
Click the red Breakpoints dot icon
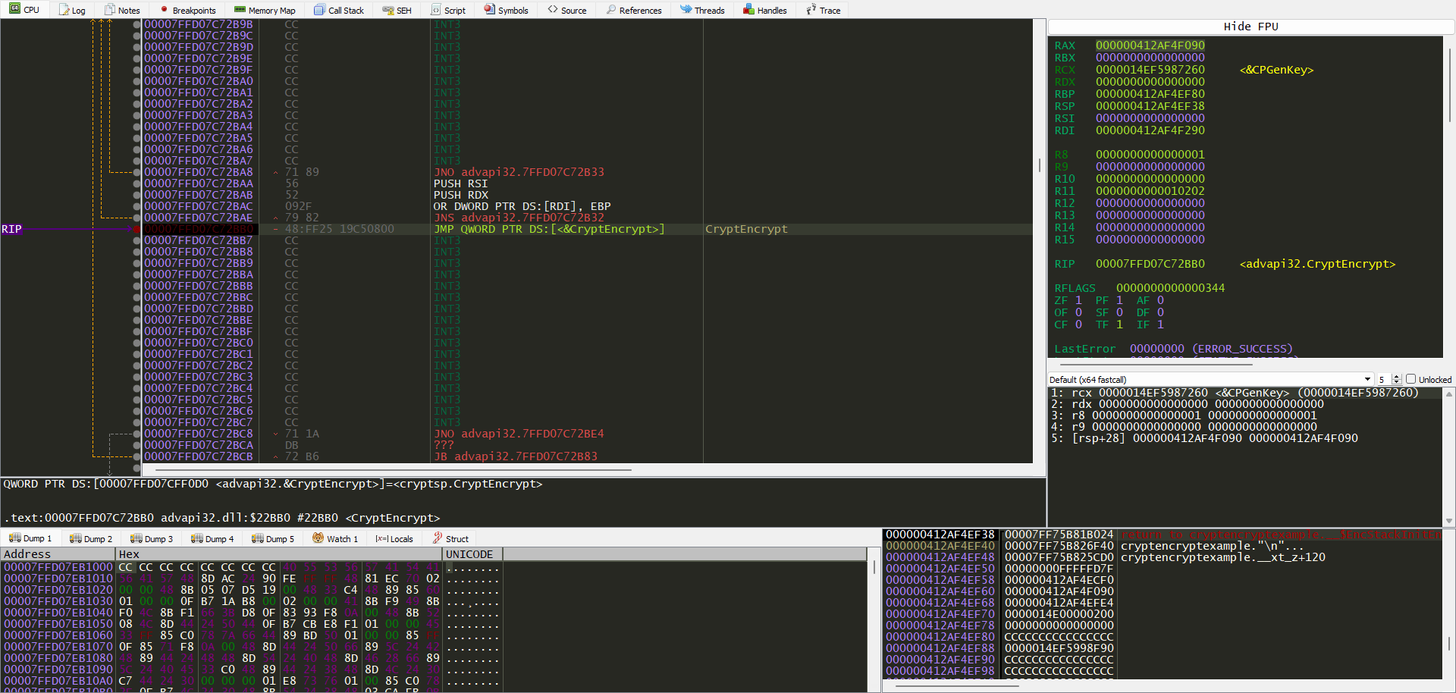click(x=165, y=10)
